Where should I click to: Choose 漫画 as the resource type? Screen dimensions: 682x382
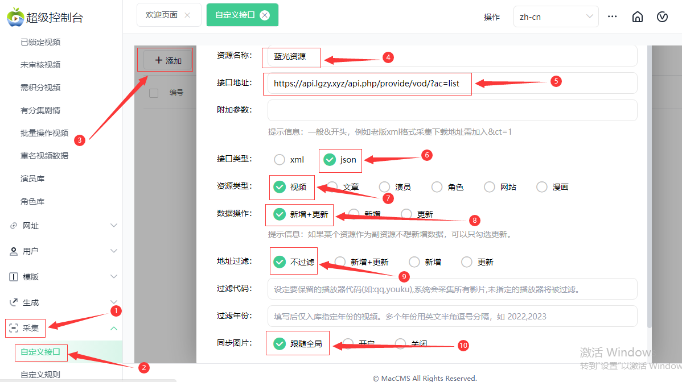[541, 186]
